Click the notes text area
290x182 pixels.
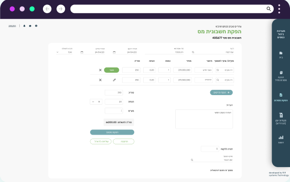[204, 119]
